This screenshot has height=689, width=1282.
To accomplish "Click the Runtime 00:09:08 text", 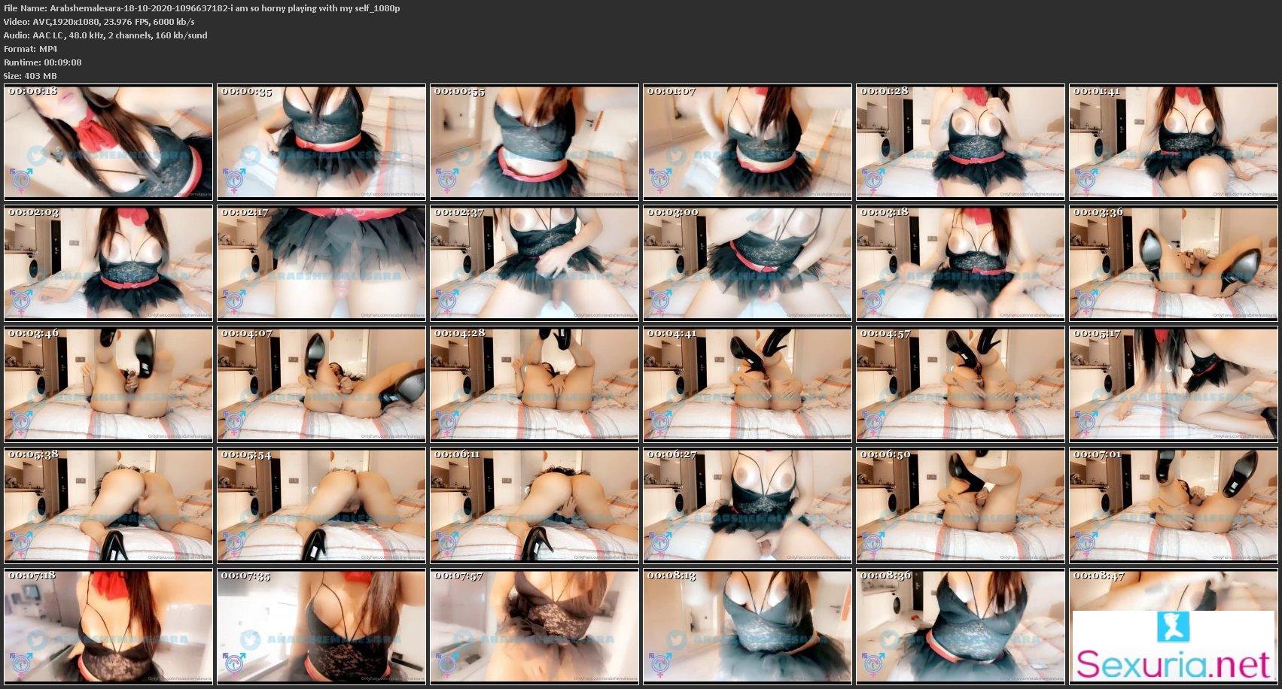I will (42, 62).
